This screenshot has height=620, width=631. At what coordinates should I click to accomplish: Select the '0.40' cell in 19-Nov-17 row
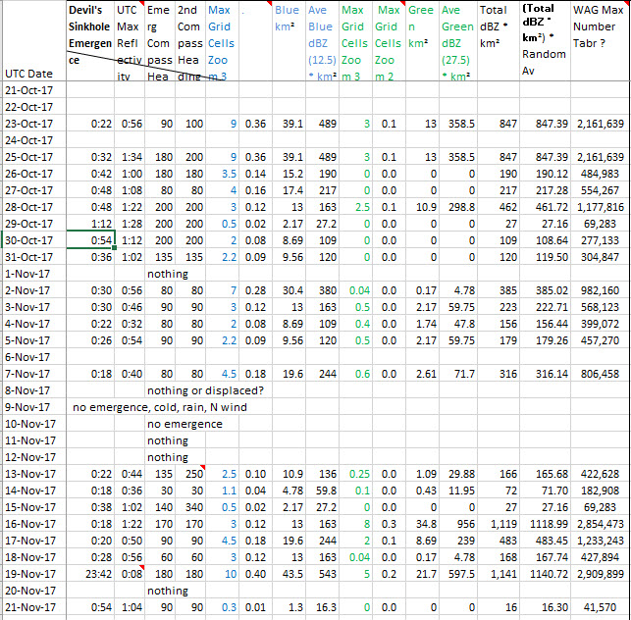point(255,574)
